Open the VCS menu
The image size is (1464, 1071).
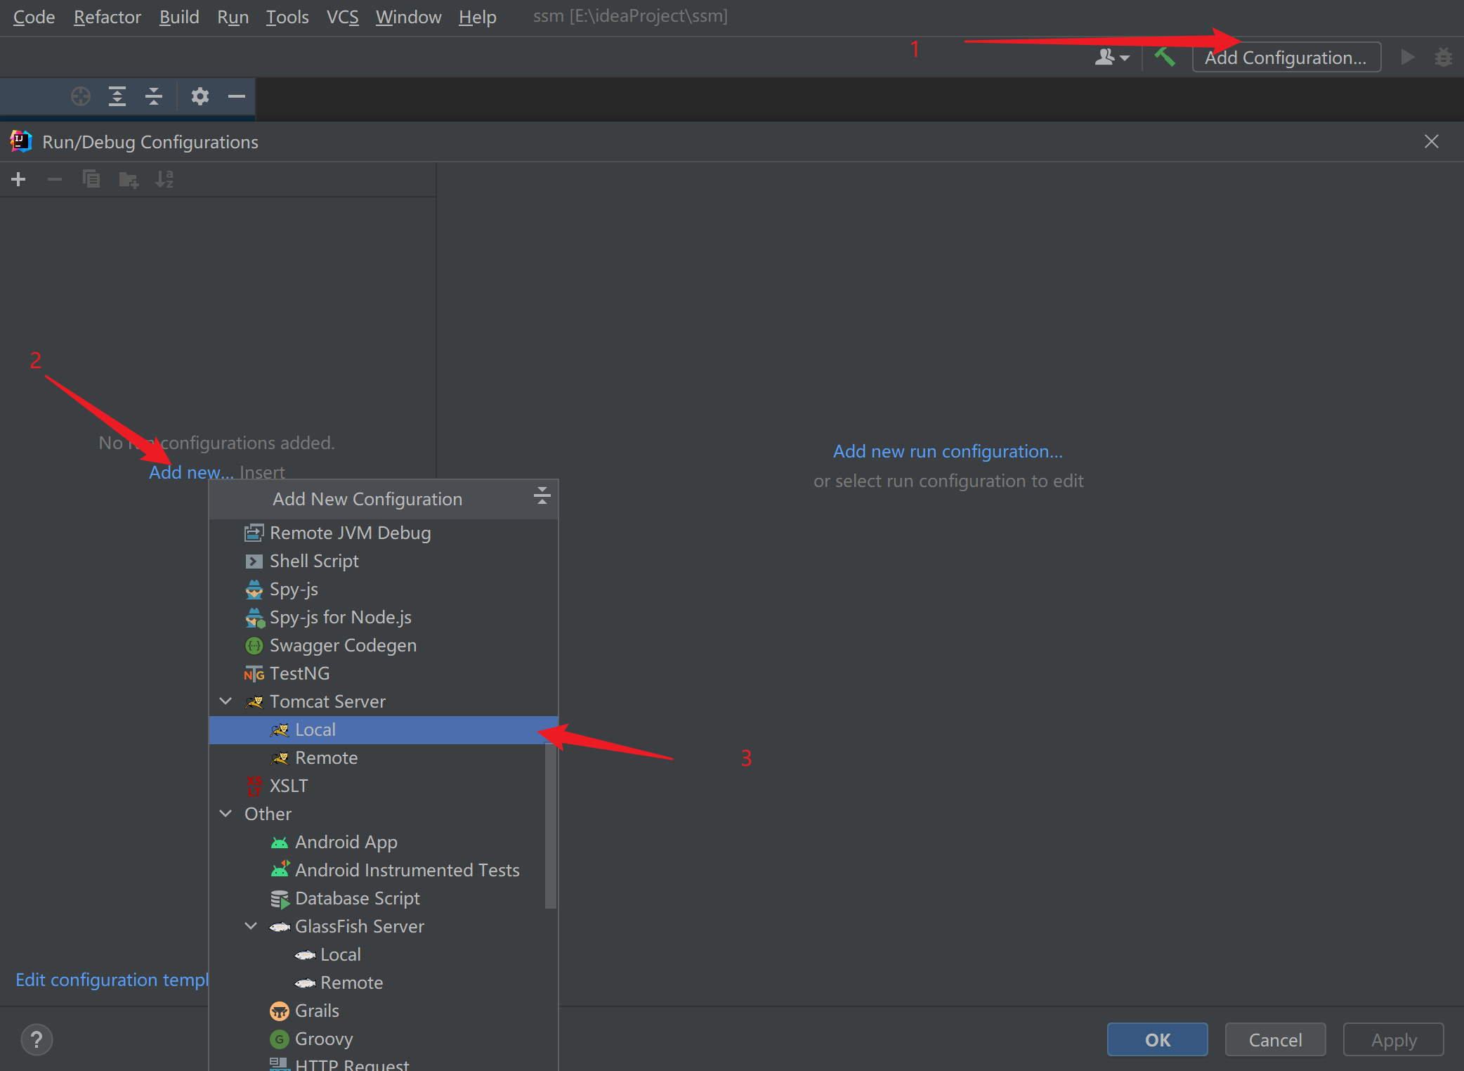342,17
